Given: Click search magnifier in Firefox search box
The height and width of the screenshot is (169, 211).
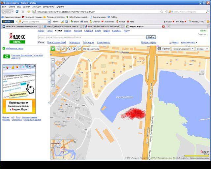Looking at the screenshot, I should coord(207,12).
